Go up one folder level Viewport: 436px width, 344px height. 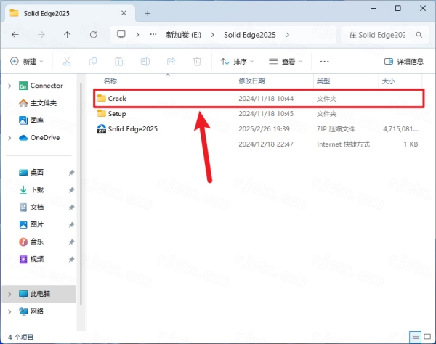[x=67, y=35]
